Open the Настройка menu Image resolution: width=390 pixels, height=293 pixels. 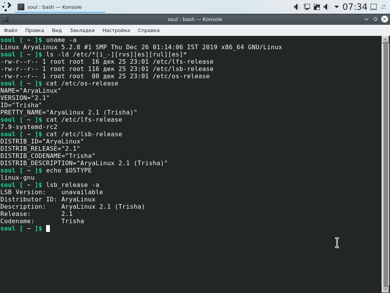[x=116, y=31]
